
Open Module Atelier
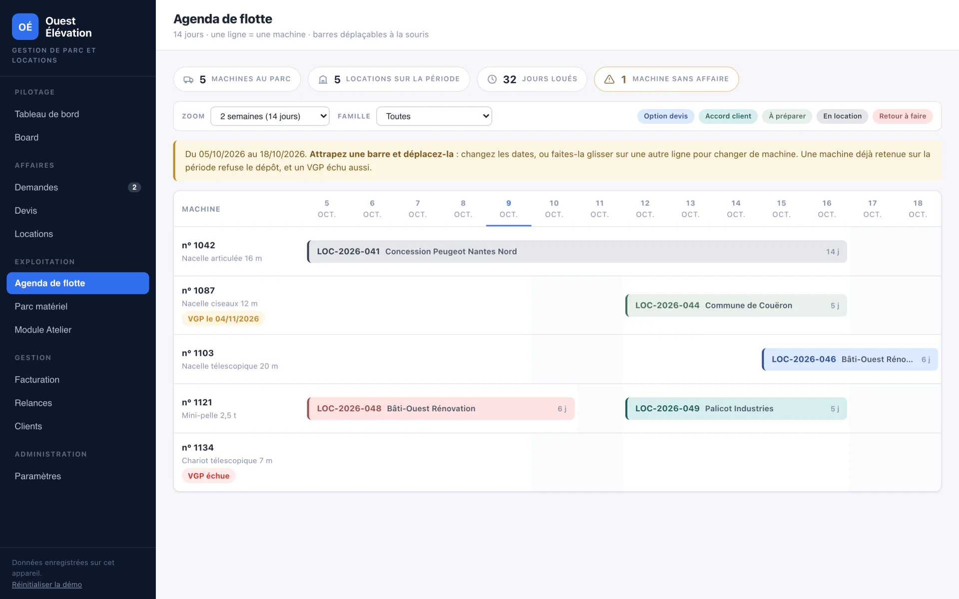coord(78,330)
